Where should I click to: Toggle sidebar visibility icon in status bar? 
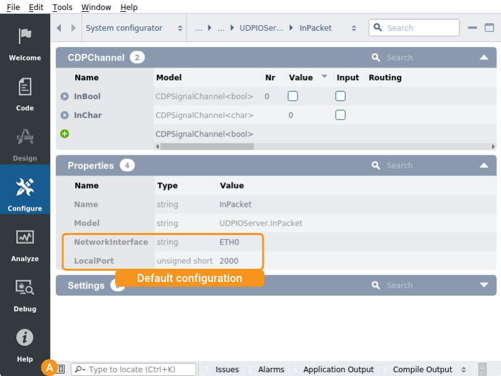[x=61, y=369]
